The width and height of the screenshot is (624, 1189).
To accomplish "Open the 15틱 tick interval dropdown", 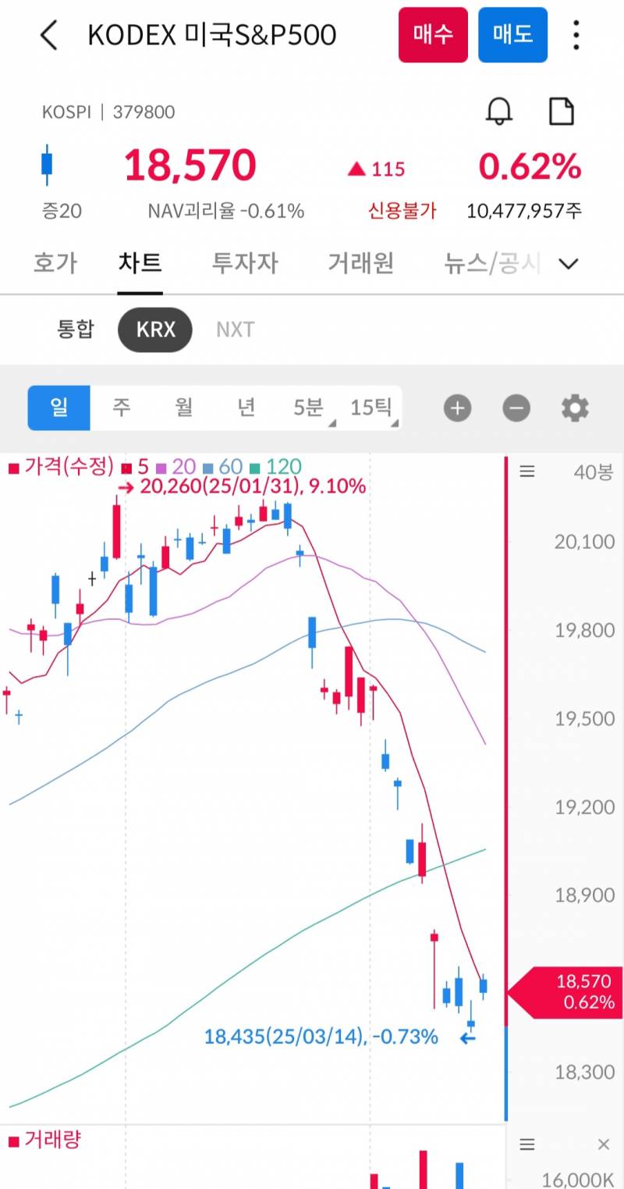I will 372,408.
